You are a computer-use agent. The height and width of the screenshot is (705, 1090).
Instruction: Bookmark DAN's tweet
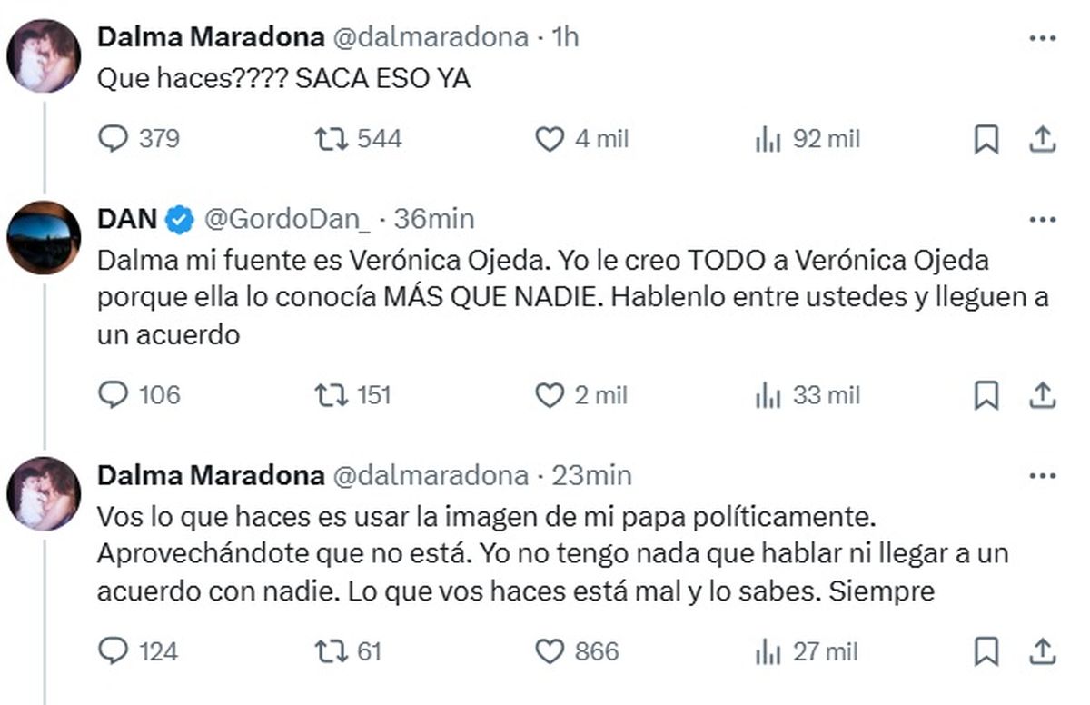pyautogui.click(x=986, y=395)
